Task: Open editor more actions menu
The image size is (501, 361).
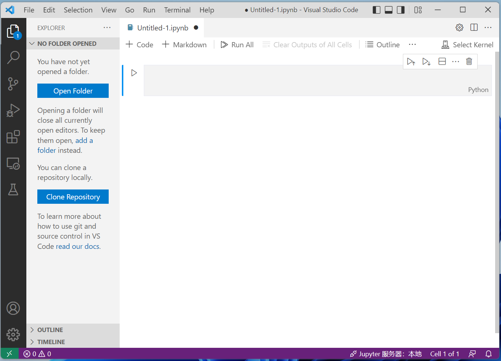Action: 488,27
